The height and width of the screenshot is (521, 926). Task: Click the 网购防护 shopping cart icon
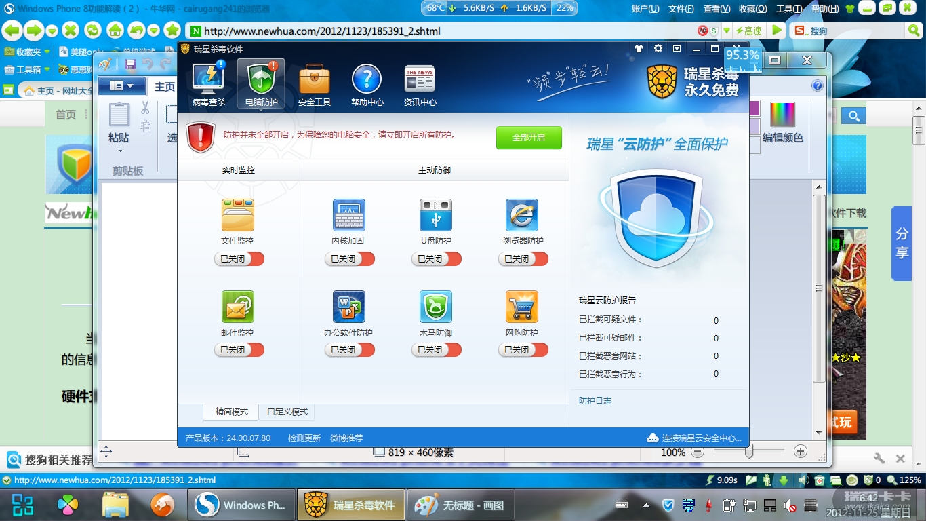[522, 307]
